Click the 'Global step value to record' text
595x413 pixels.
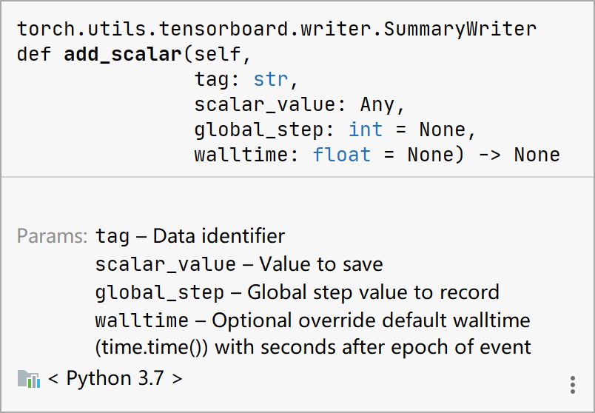coord(373,292)
